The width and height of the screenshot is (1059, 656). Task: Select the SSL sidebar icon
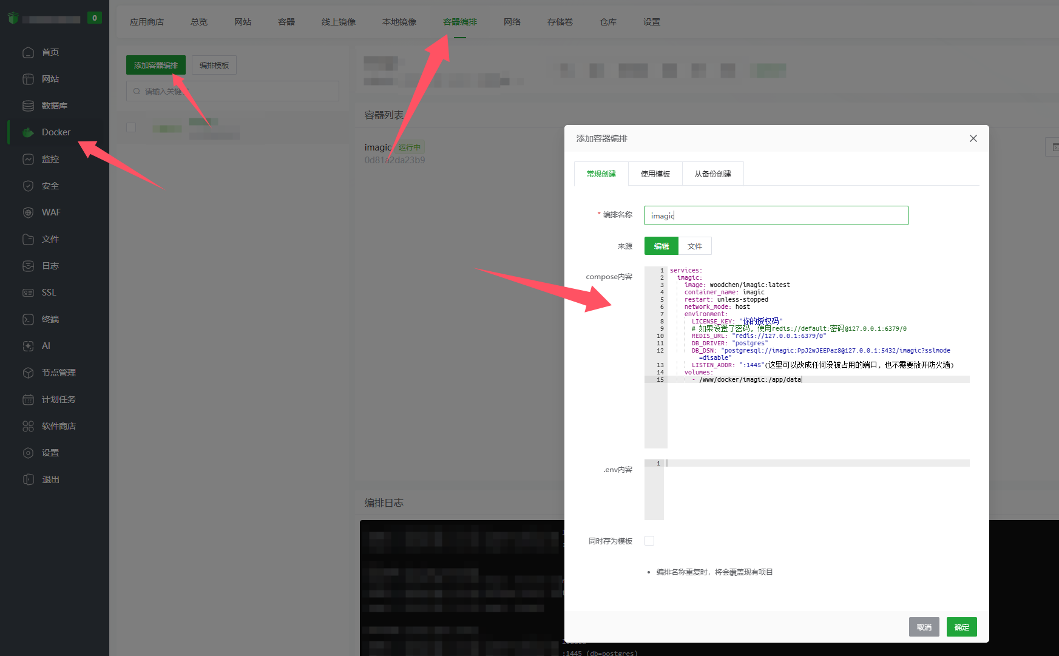tap(28, 292)
